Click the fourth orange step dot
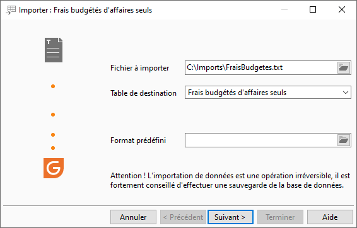 point(53,148)
